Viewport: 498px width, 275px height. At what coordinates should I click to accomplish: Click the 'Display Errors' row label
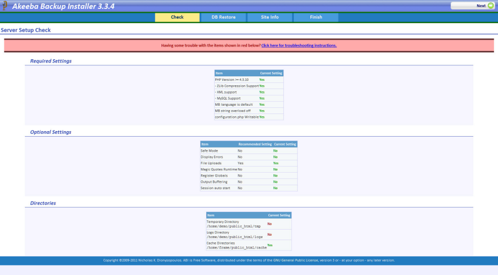211,157
